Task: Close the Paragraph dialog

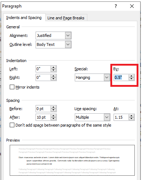Action: [x=132, y=6]
